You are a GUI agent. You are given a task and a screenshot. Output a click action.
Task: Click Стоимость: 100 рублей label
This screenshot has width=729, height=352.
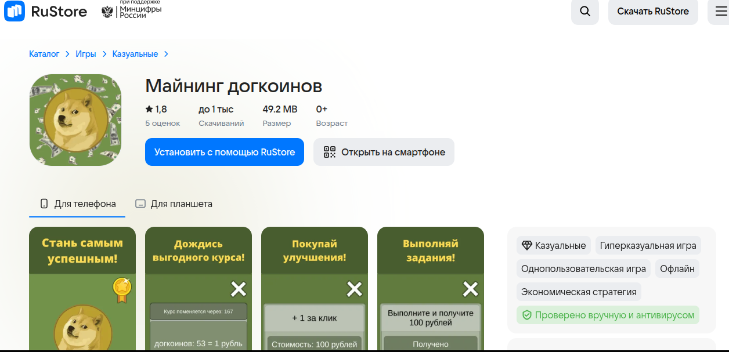(315, 344)
